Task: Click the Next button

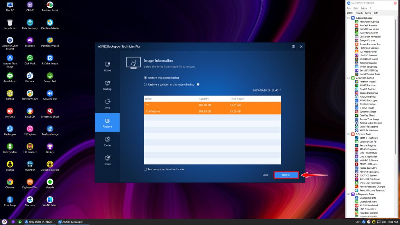Action: click(x=286, y=175)
